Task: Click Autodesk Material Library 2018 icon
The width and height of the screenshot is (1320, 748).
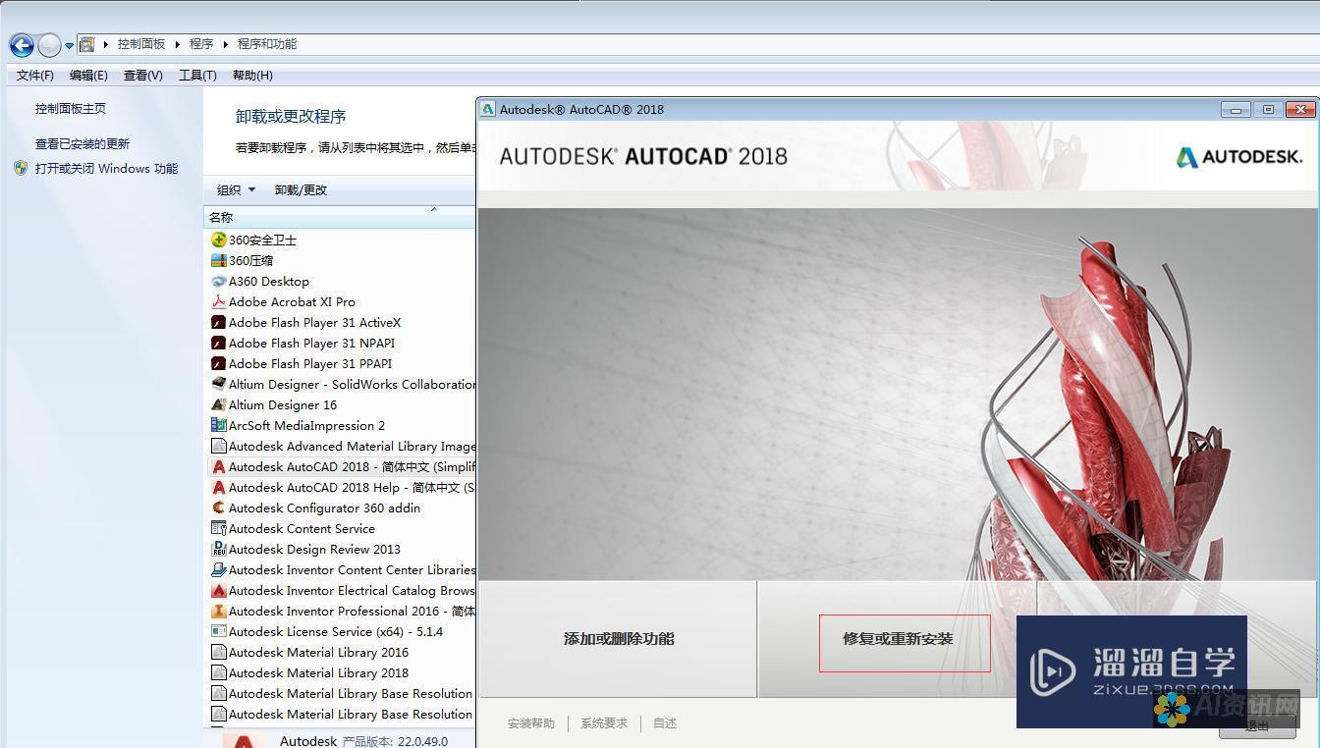Action: pyautogui.click(x=218, y=672)
